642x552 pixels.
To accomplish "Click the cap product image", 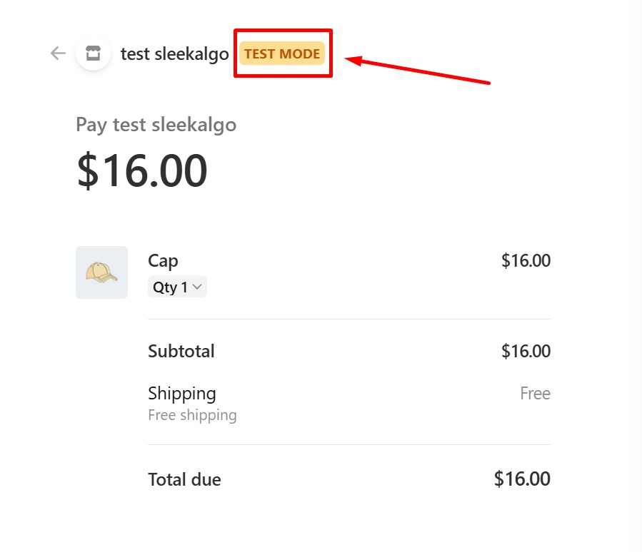I will pos(101,272).
